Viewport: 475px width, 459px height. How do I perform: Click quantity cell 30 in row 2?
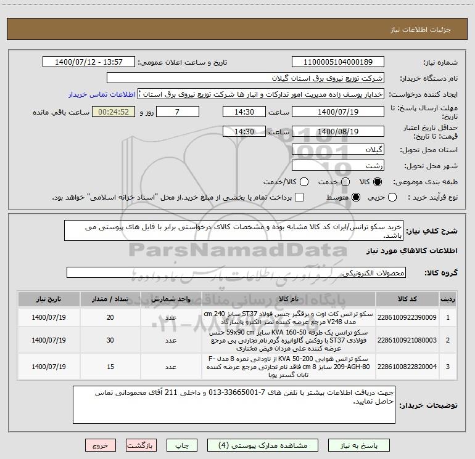pyautogui.click(x=110, y=340)
